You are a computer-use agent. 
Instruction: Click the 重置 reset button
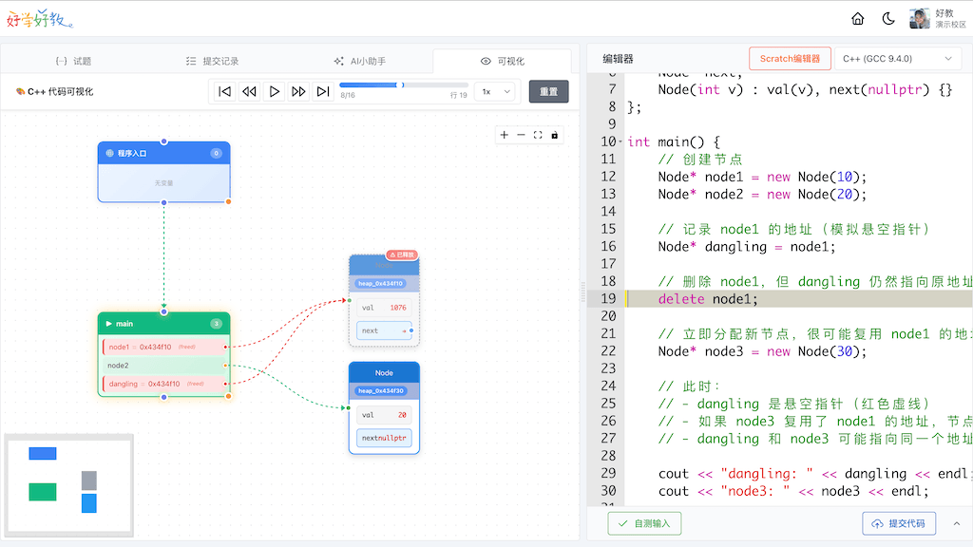click(x=548, y=92)
